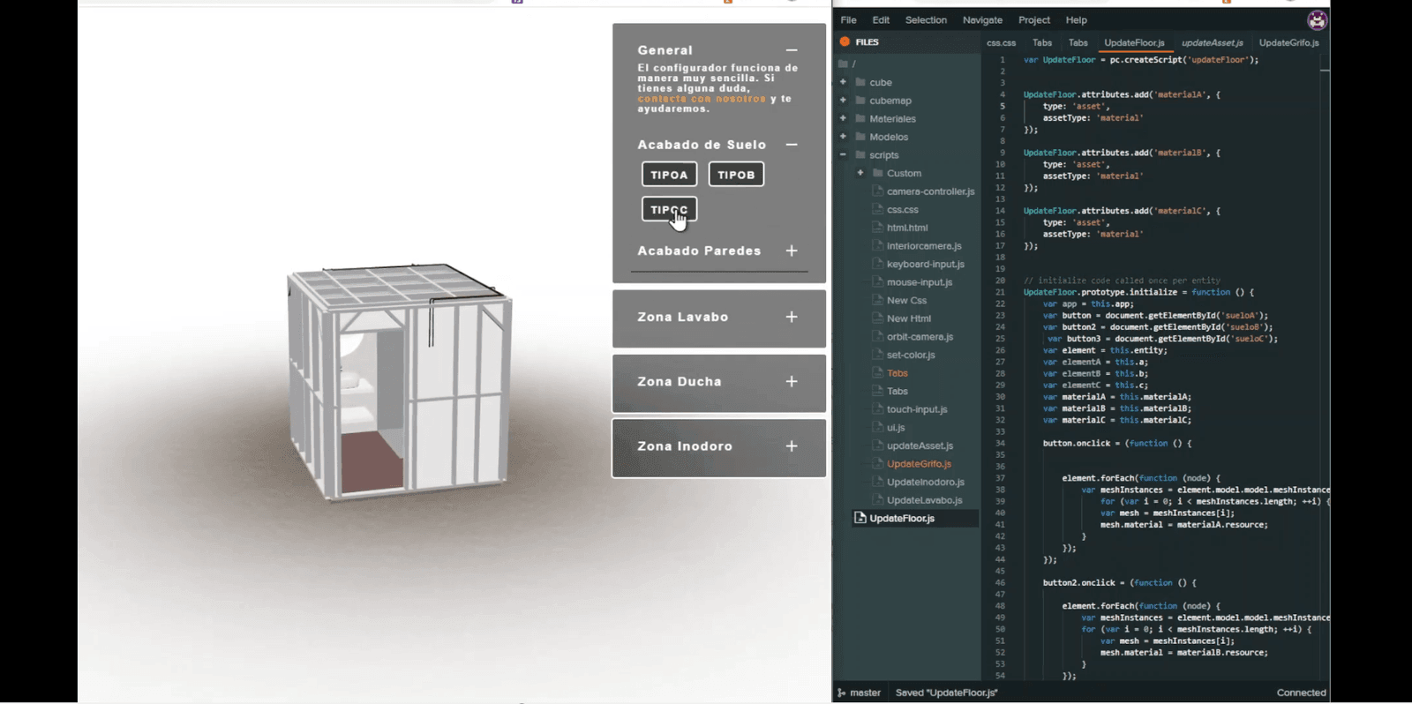This screenshot has width=1412, height=704.
Task: Expand the Zona Ducha panel
Action: tap(792, 382)
